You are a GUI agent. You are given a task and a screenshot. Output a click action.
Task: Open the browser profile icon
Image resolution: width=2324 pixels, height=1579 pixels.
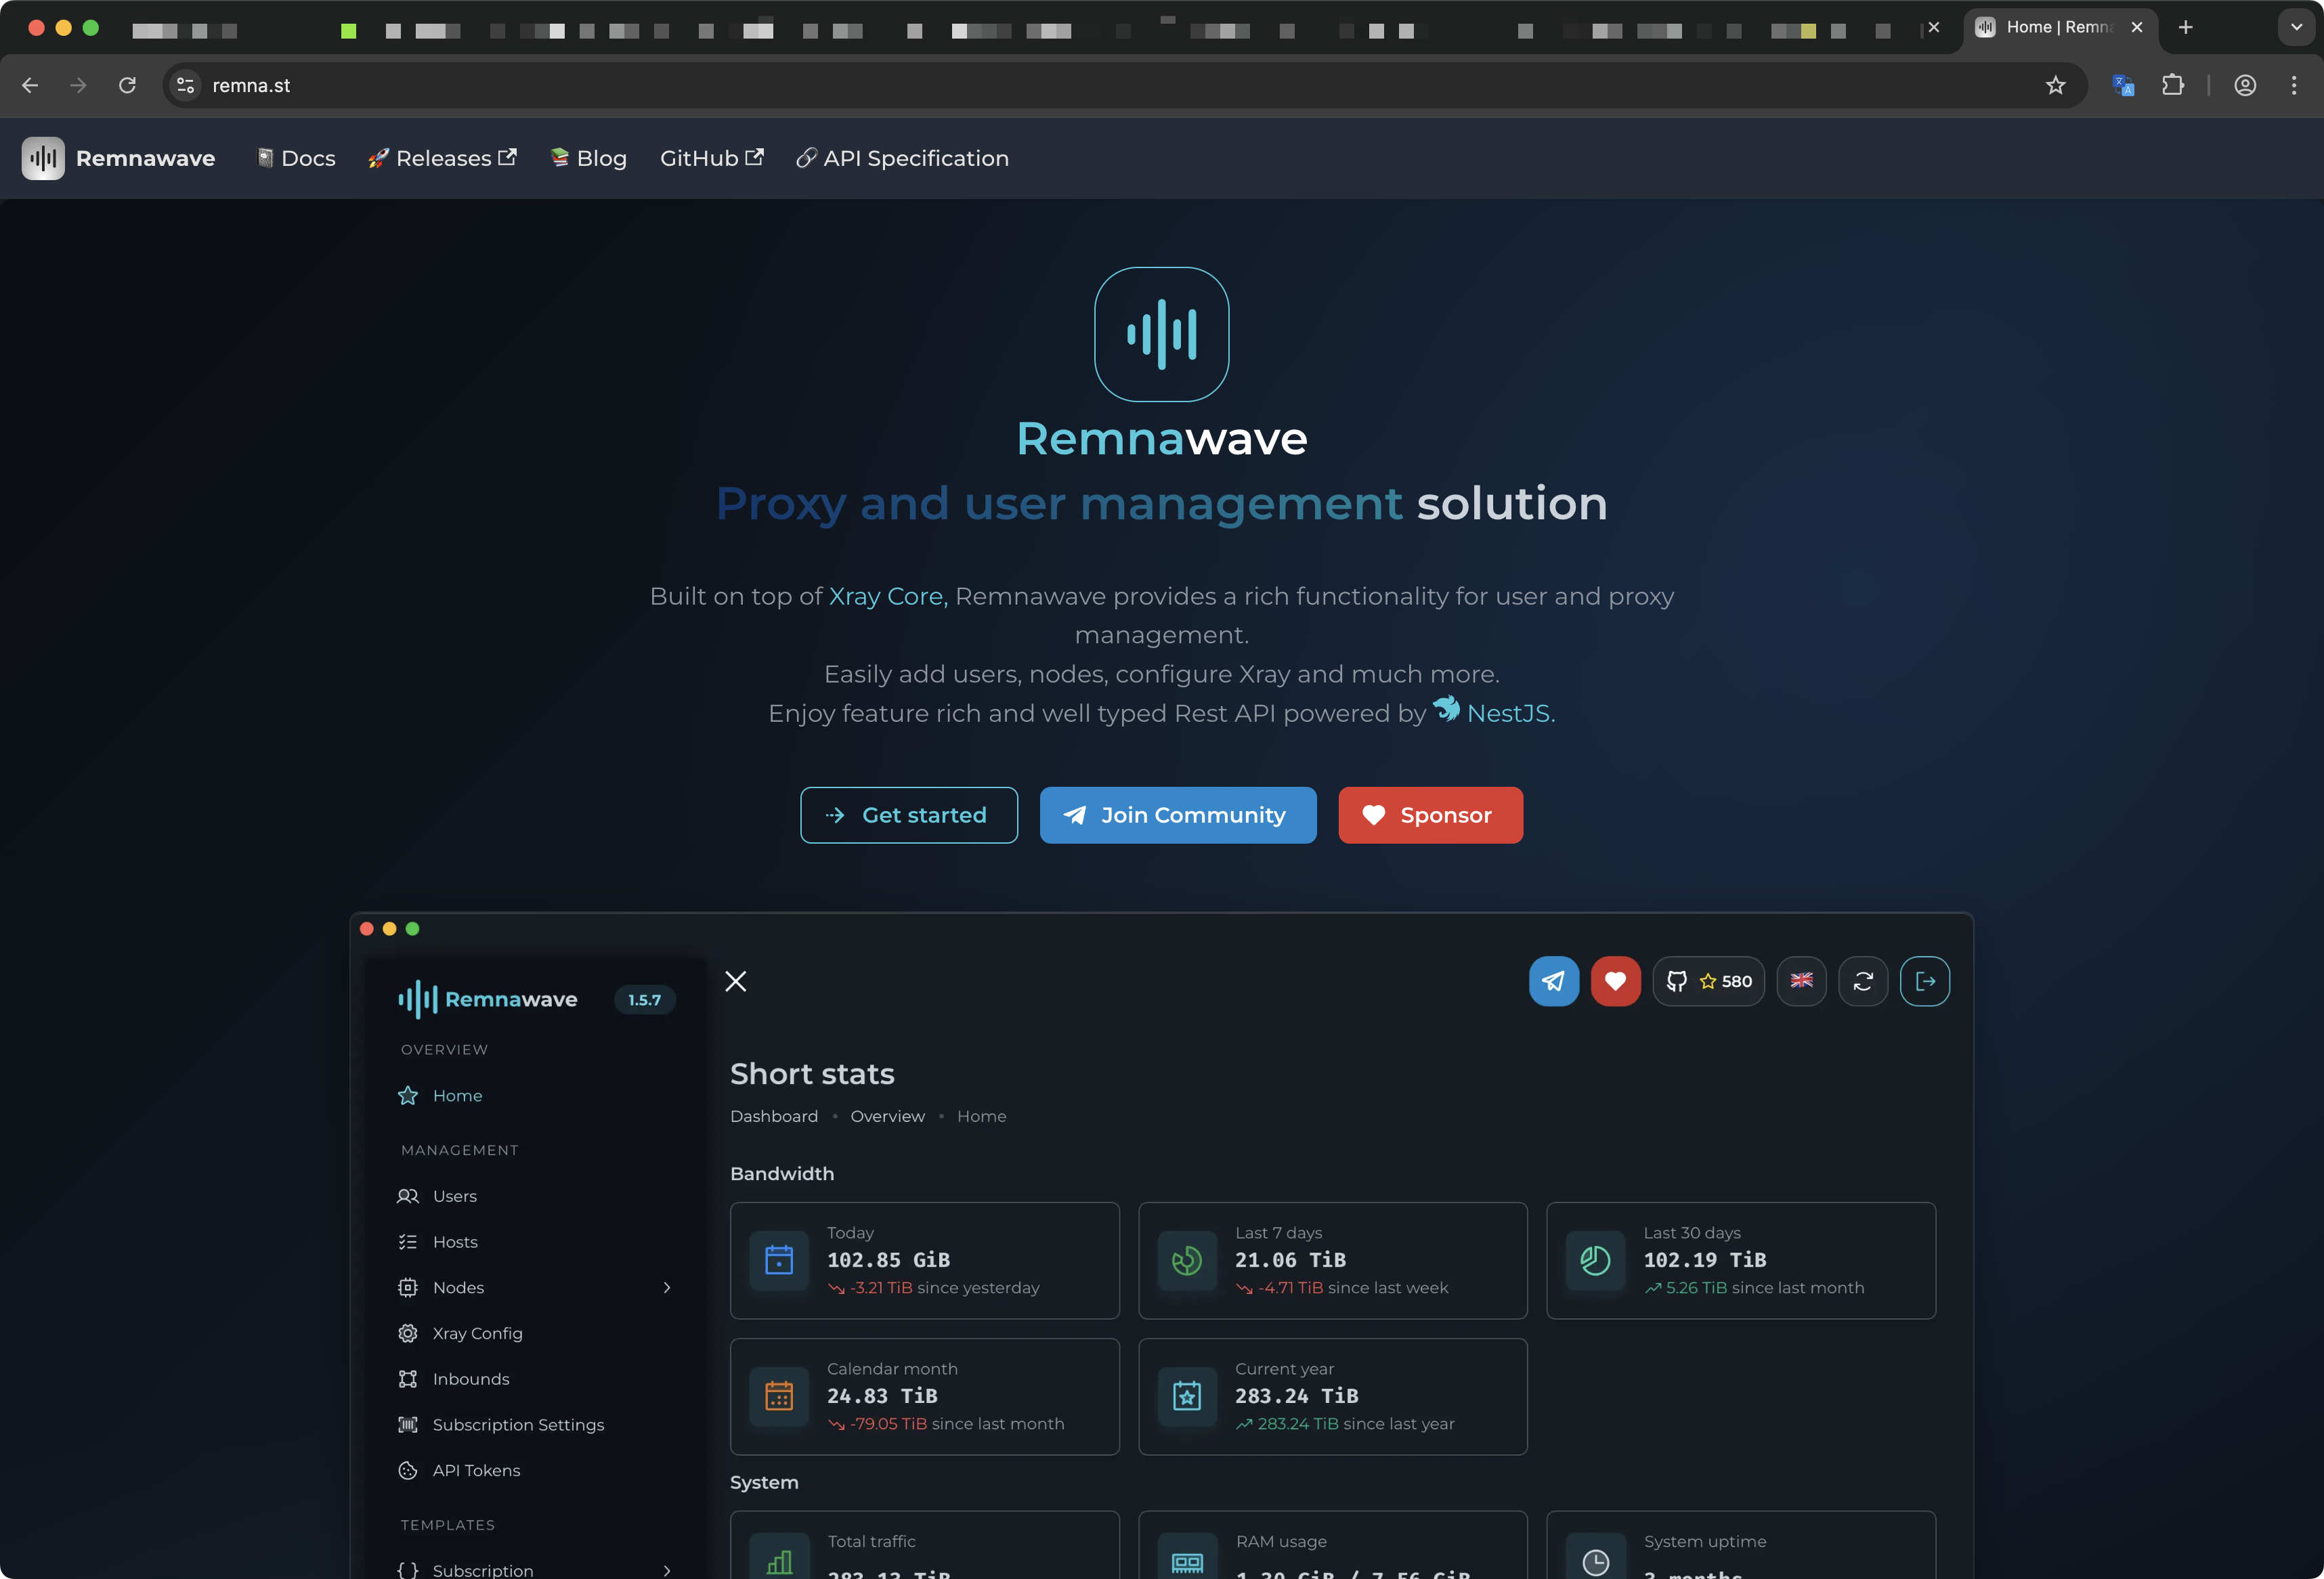[2245, 85]
